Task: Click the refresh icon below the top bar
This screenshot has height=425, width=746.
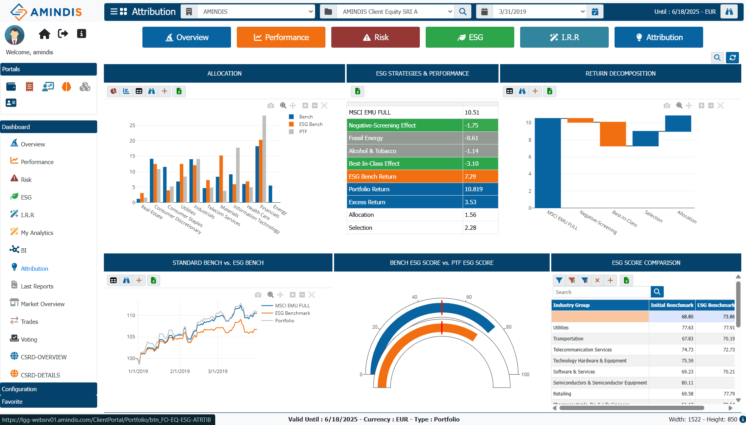Action: (x=732, y=57)
